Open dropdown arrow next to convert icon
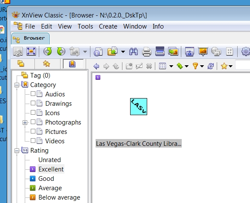Viewport: 250px width, 203px height. coord(85,52)
